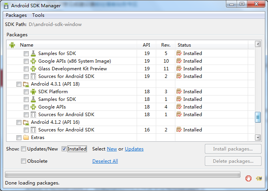Enable the Obsolete checkbox
Screen dimensions: 268x191
click(x=24, y=161)
